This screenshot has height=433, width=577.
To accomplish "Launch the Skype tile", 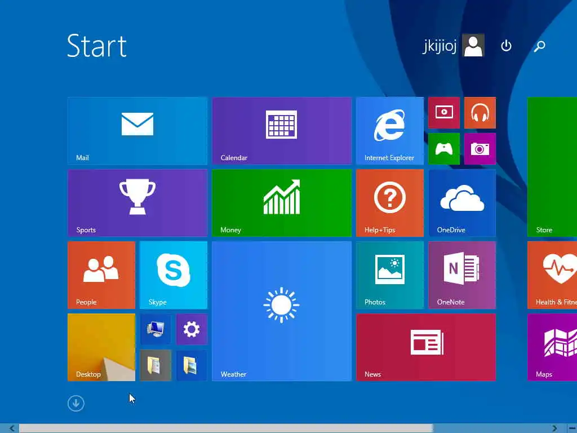I will pos(174,275).
